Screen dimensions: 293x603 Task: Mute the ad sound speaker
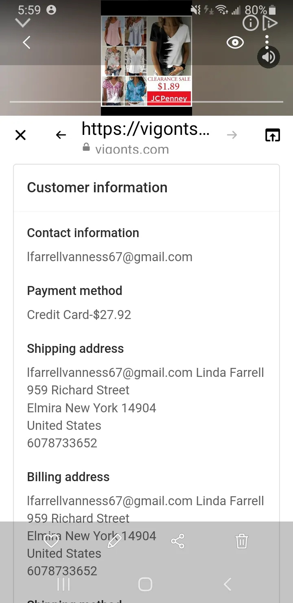tap(269, 57)
